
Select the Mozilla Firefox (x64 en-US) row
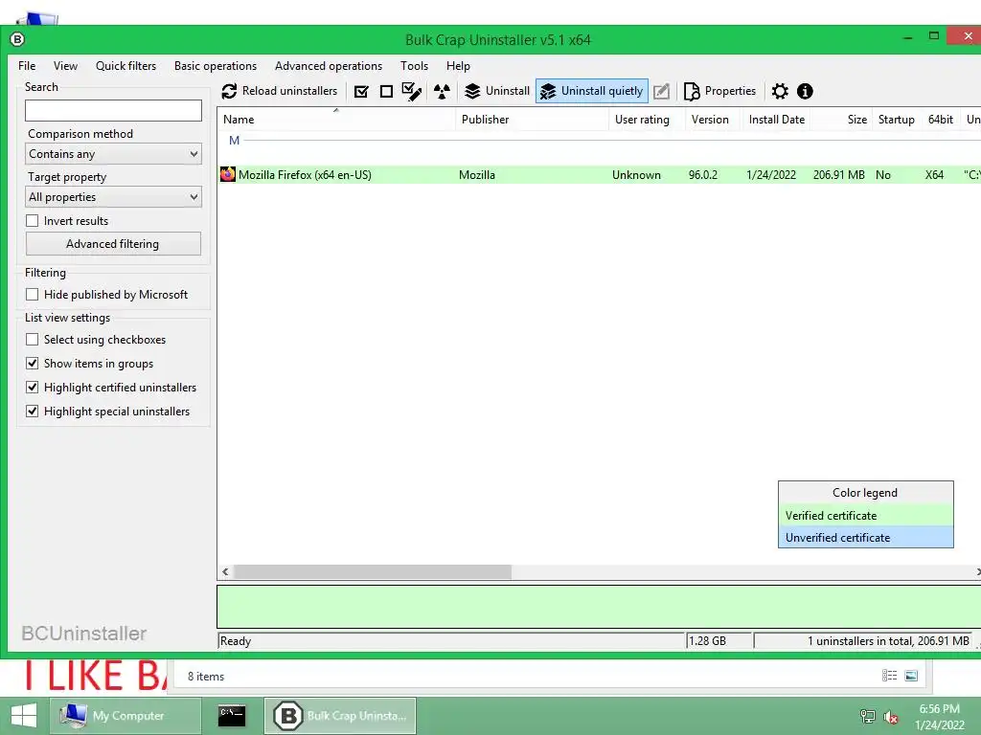pyautogui.click(x=600, y=175)
